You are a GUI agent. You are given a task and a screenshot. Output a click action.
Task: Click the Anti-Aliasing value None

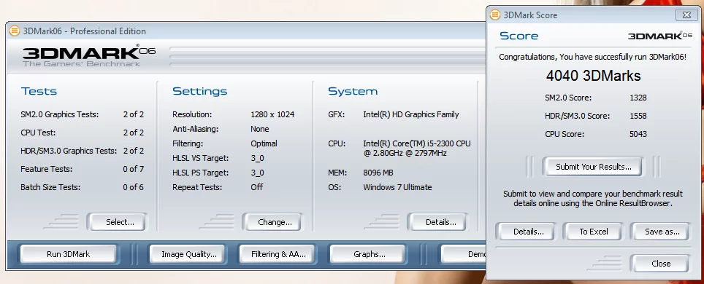click(x=260, y=129)
